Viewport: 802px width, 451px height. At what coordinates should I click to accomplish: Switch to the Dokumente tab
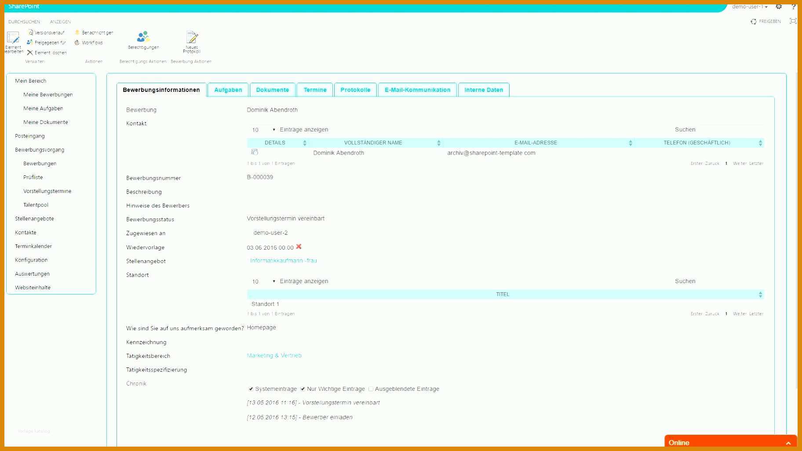pos(273,90)
